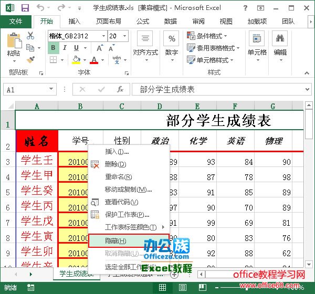This screenshot has width=315, height=294.
Task: Click the Paste clipboard icon
Action: coord(14,40)
